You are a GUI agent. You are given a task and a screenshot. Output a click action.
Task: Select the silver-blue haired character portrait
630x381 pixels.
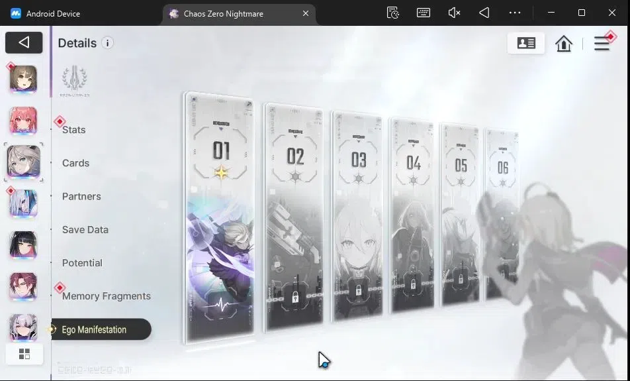pyautogui.click(x=23, y=203)
